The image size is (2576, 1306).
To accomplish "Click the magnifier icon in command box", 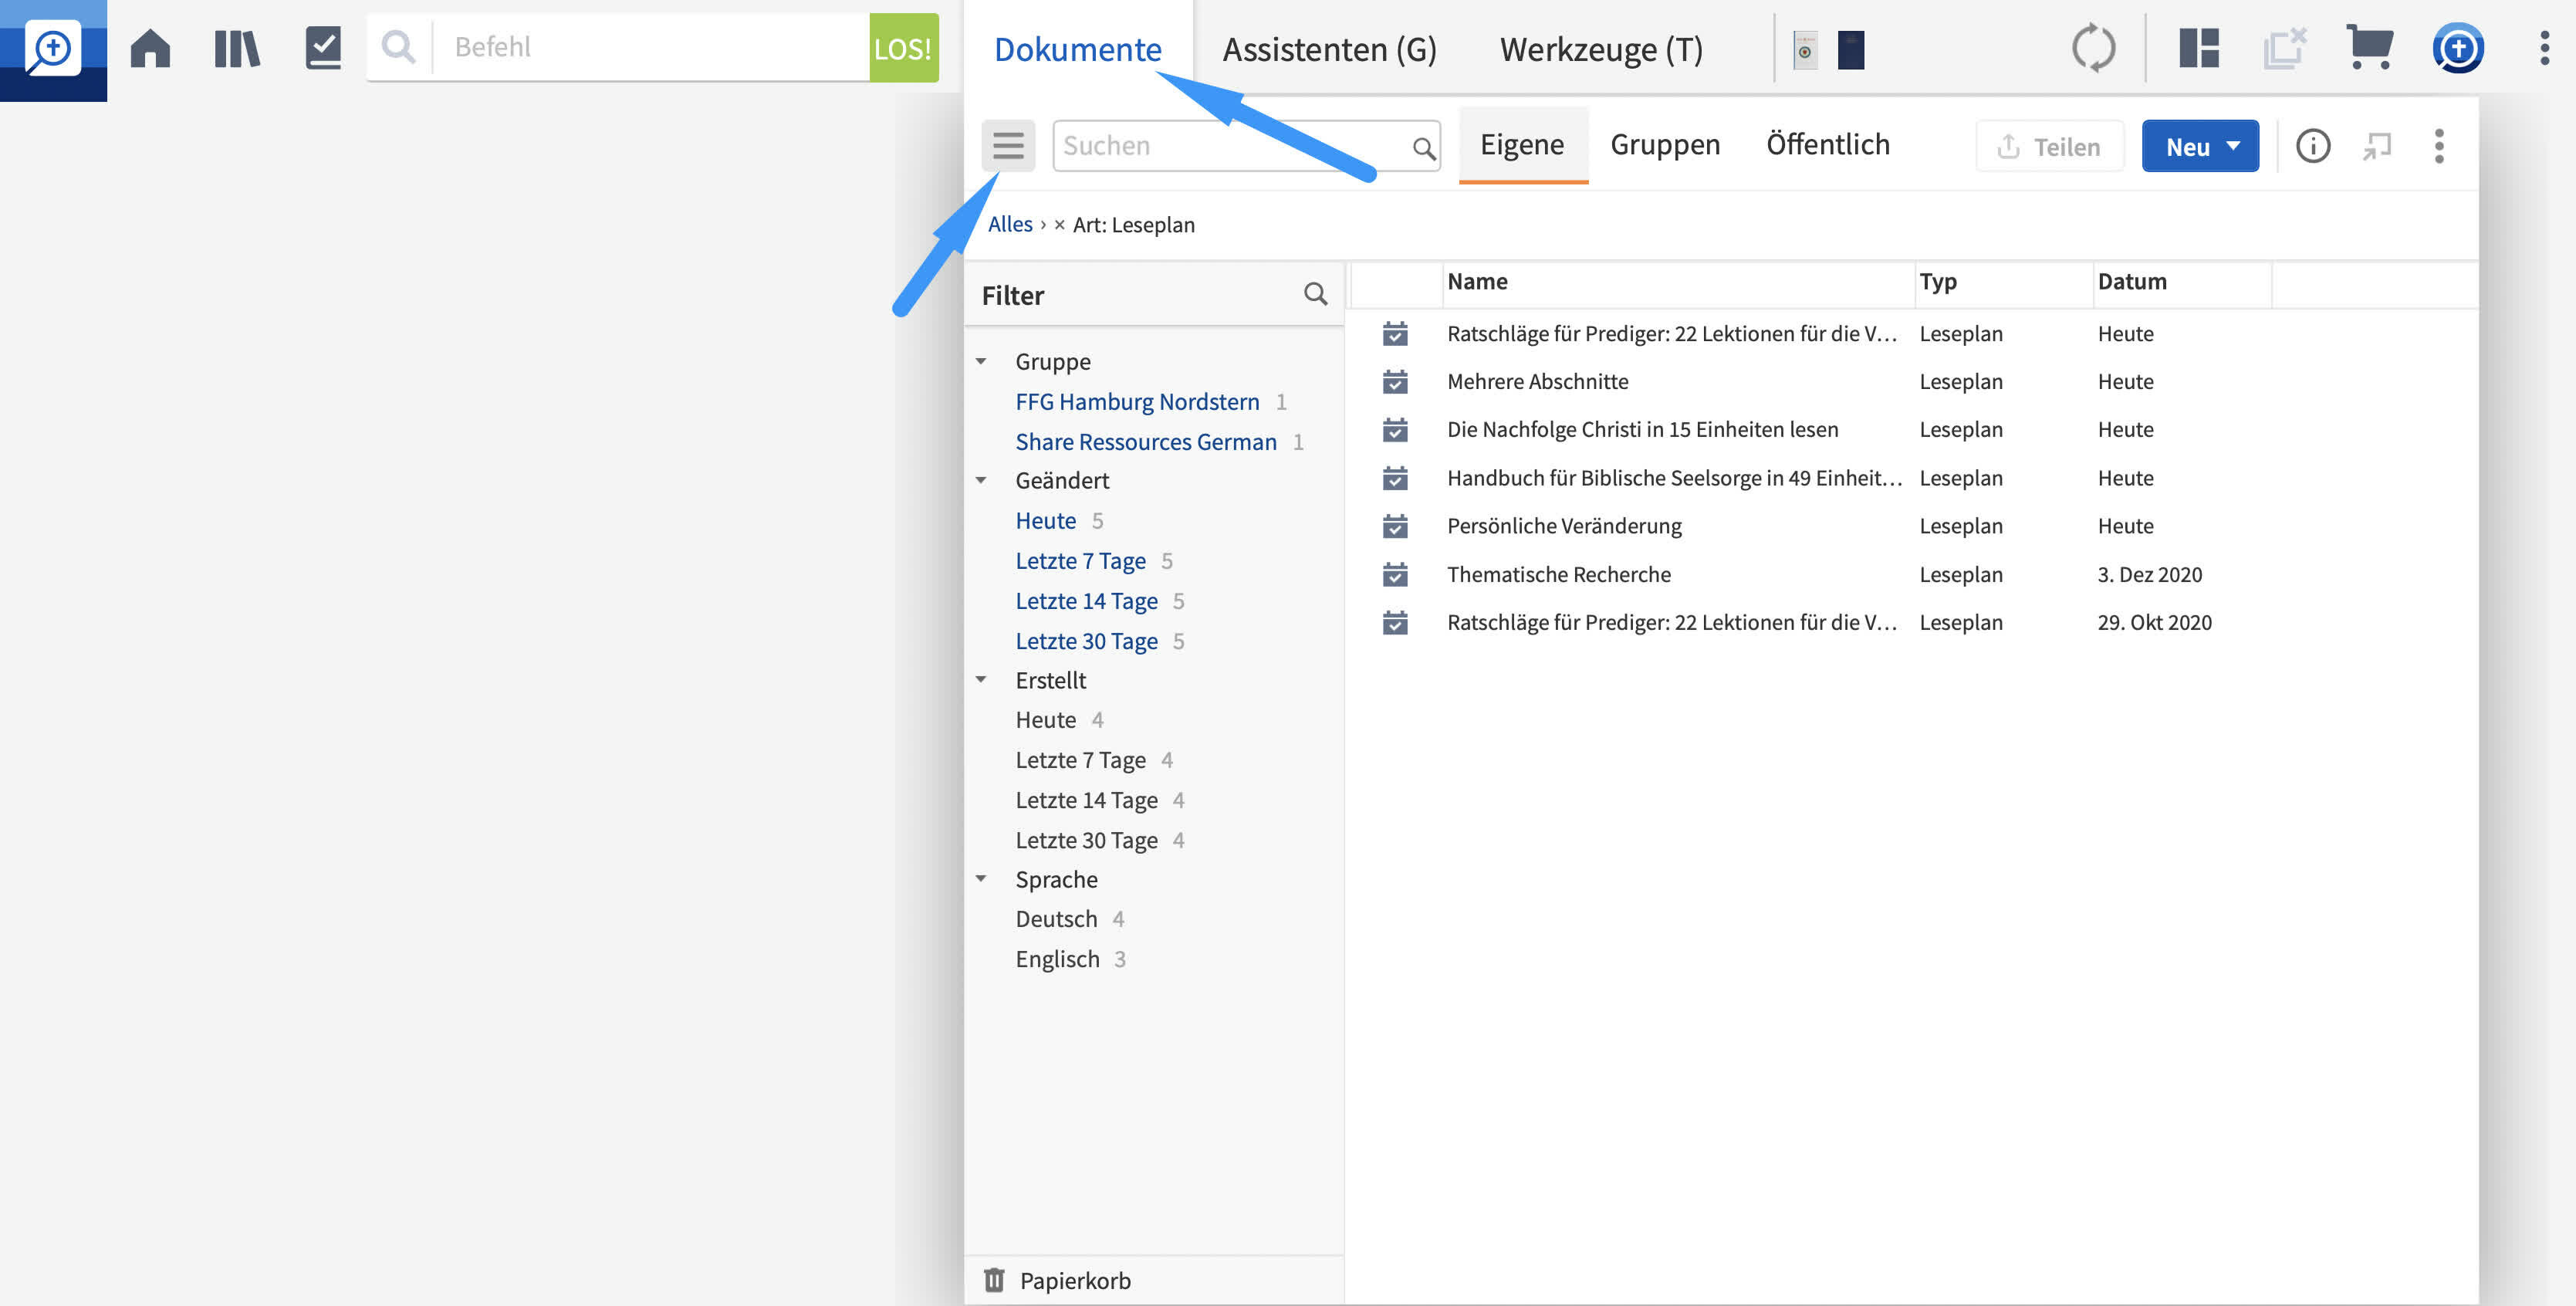I will [398, 47].
